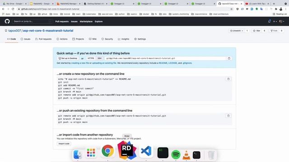Viewport: 289px width, 162px height.
Task: Open Rider from the dock
Action: pyautogui.click(x=127, y=150)
